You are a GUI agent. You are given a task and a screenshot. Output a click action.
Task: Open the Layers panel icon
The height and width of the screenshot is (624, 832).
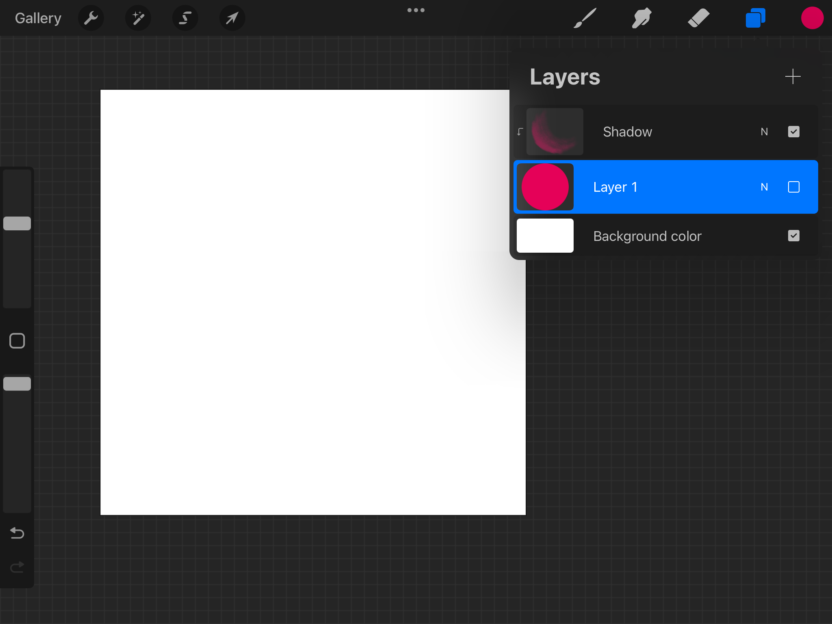755,18
